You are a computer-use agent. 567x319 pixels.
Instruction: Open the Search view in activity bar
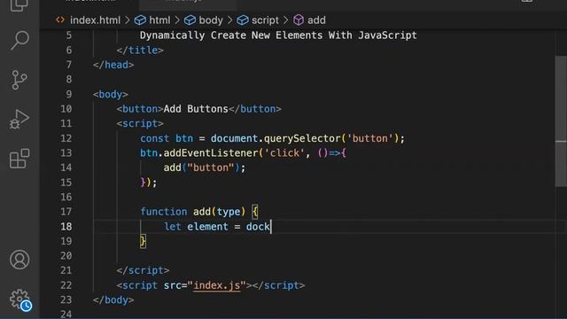click(x=19, y=40)
